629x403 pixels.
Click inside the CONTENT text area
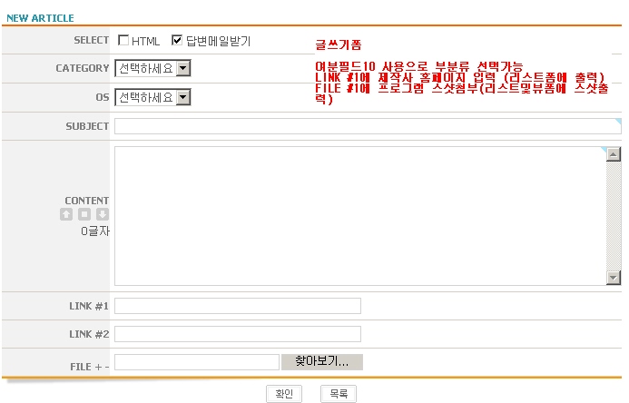coord(360,216)
